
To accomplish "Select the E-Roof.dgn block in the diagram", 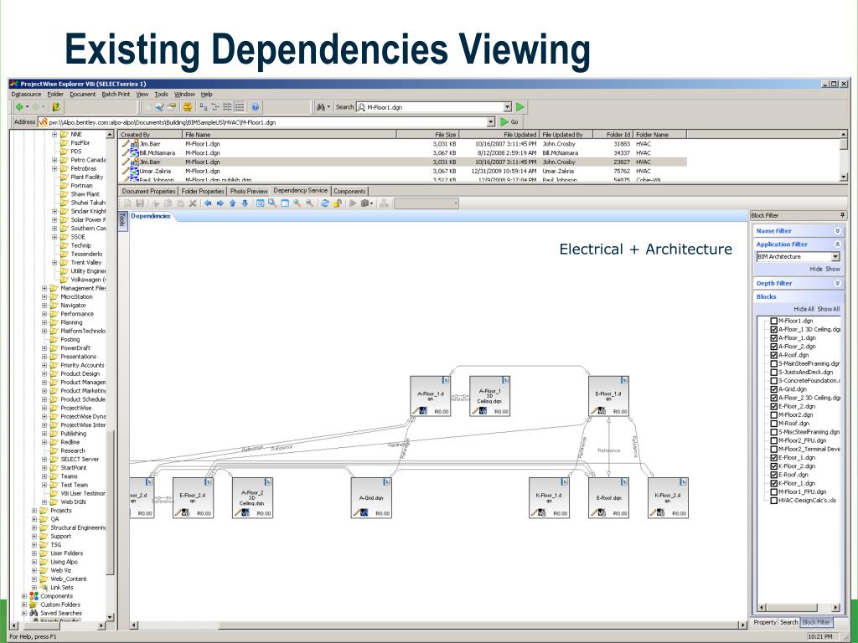I will tap(608, 497).
